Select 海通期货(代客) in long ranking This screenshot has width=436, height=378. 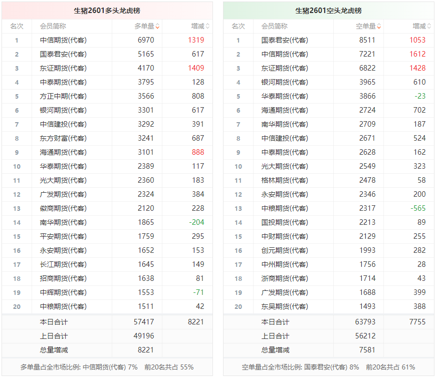[63, 153]
